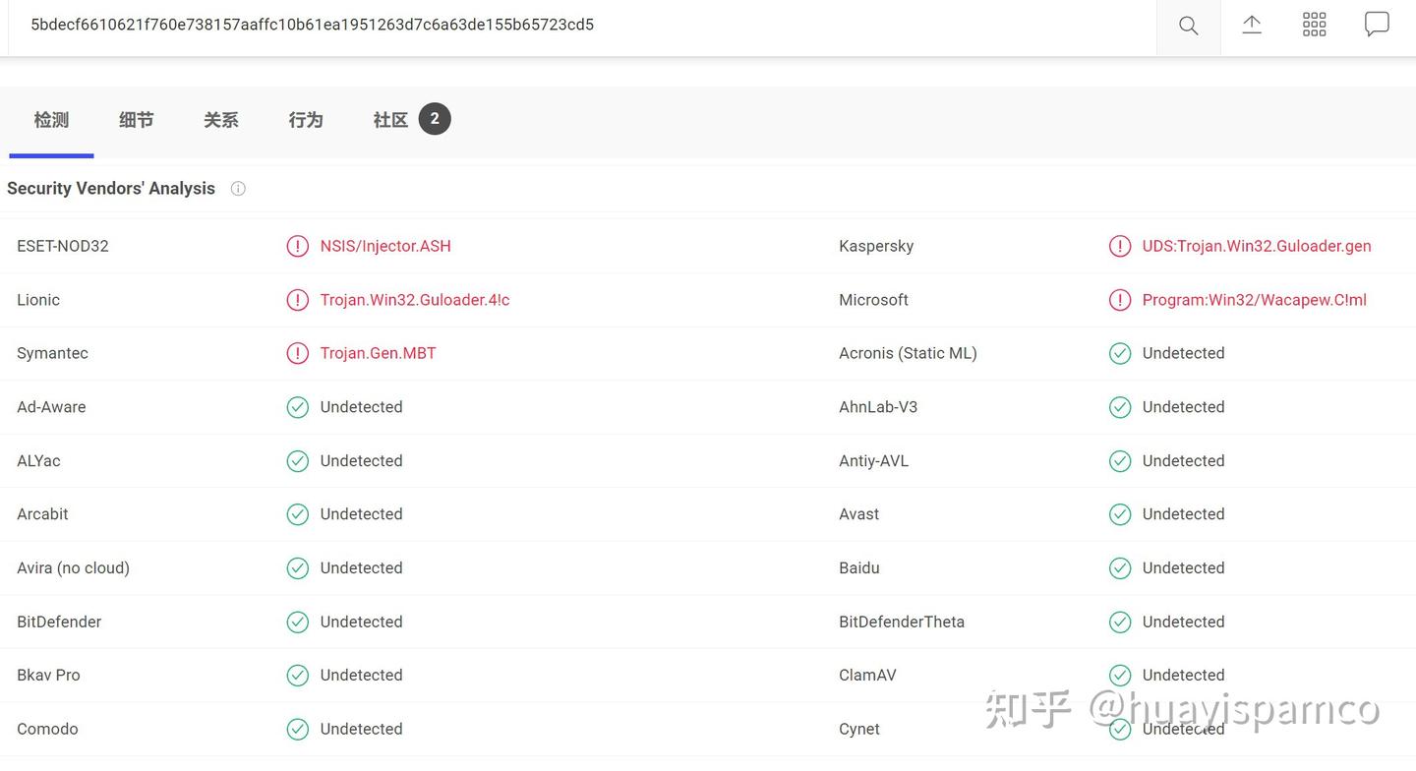Viewport: 1416px width, 771px height.
Task: Click the search magnifier icon
Action: [1188, 26]
